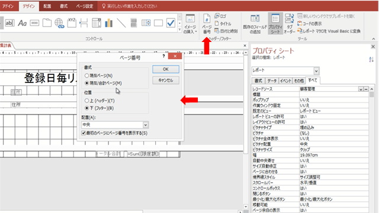Select the Rectangle control tool
Image resolution: width=379 pixels, height=213 pixels.
coord(158,23)
